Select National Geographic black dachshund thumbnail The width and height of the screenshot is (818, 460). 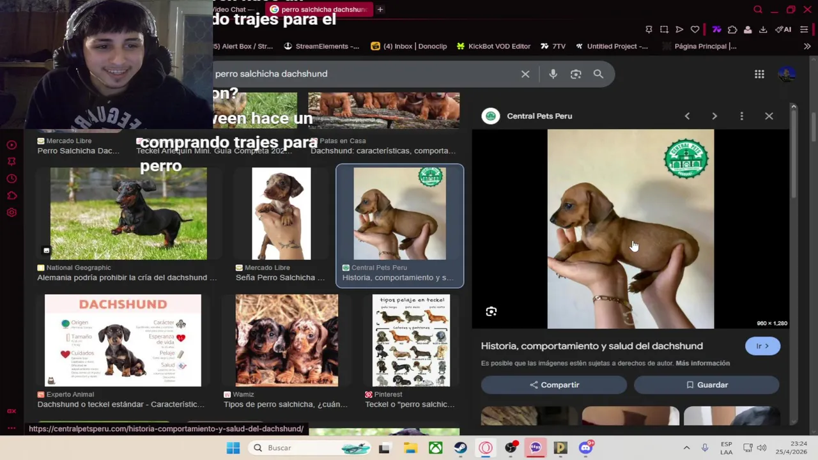point(128,213)
